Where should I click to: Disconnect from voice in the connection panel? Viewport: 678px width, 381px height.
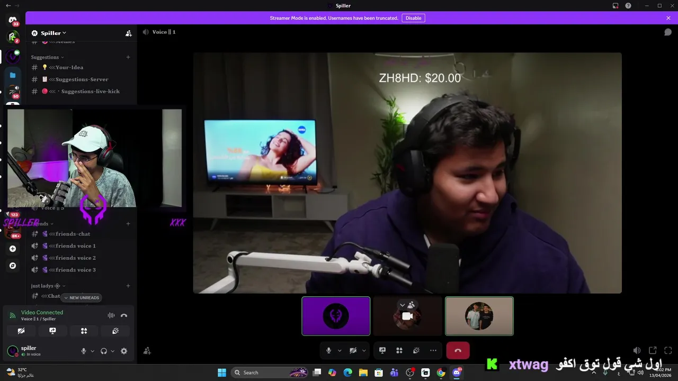(x=124, y=315)
